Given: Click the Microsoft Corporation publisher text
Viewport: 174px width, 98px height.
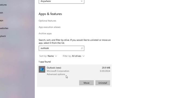Looking at the screenshot, I should (x=58, y=71).
